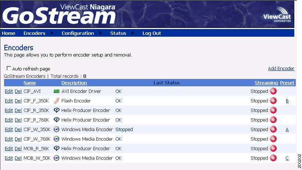
Task: Select the Flash Encoder description text
Action: pos(76,101)
